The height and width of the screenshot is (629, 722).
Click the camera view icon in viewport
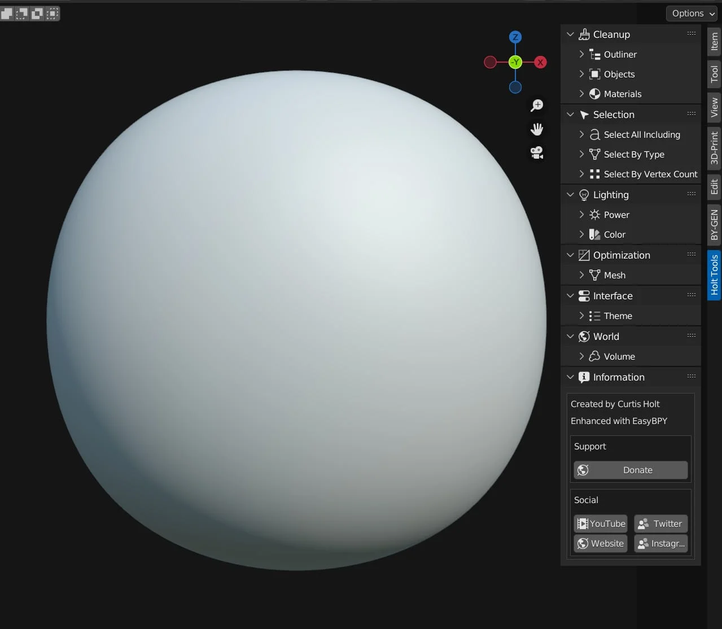tap(537, 152)
